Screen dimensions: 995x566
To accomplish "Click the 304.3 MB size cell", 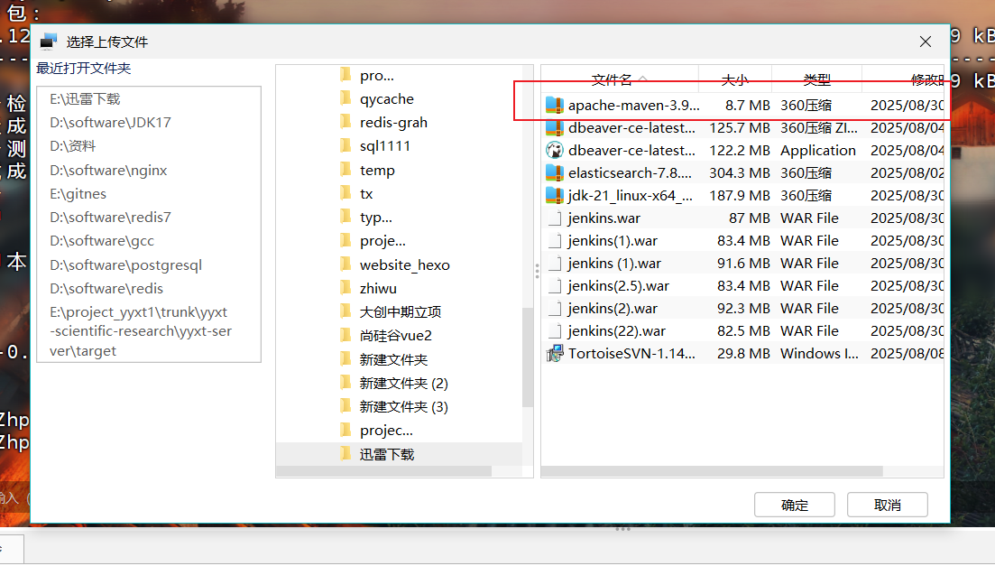I will pyautogui.click(x=740, y=172).
